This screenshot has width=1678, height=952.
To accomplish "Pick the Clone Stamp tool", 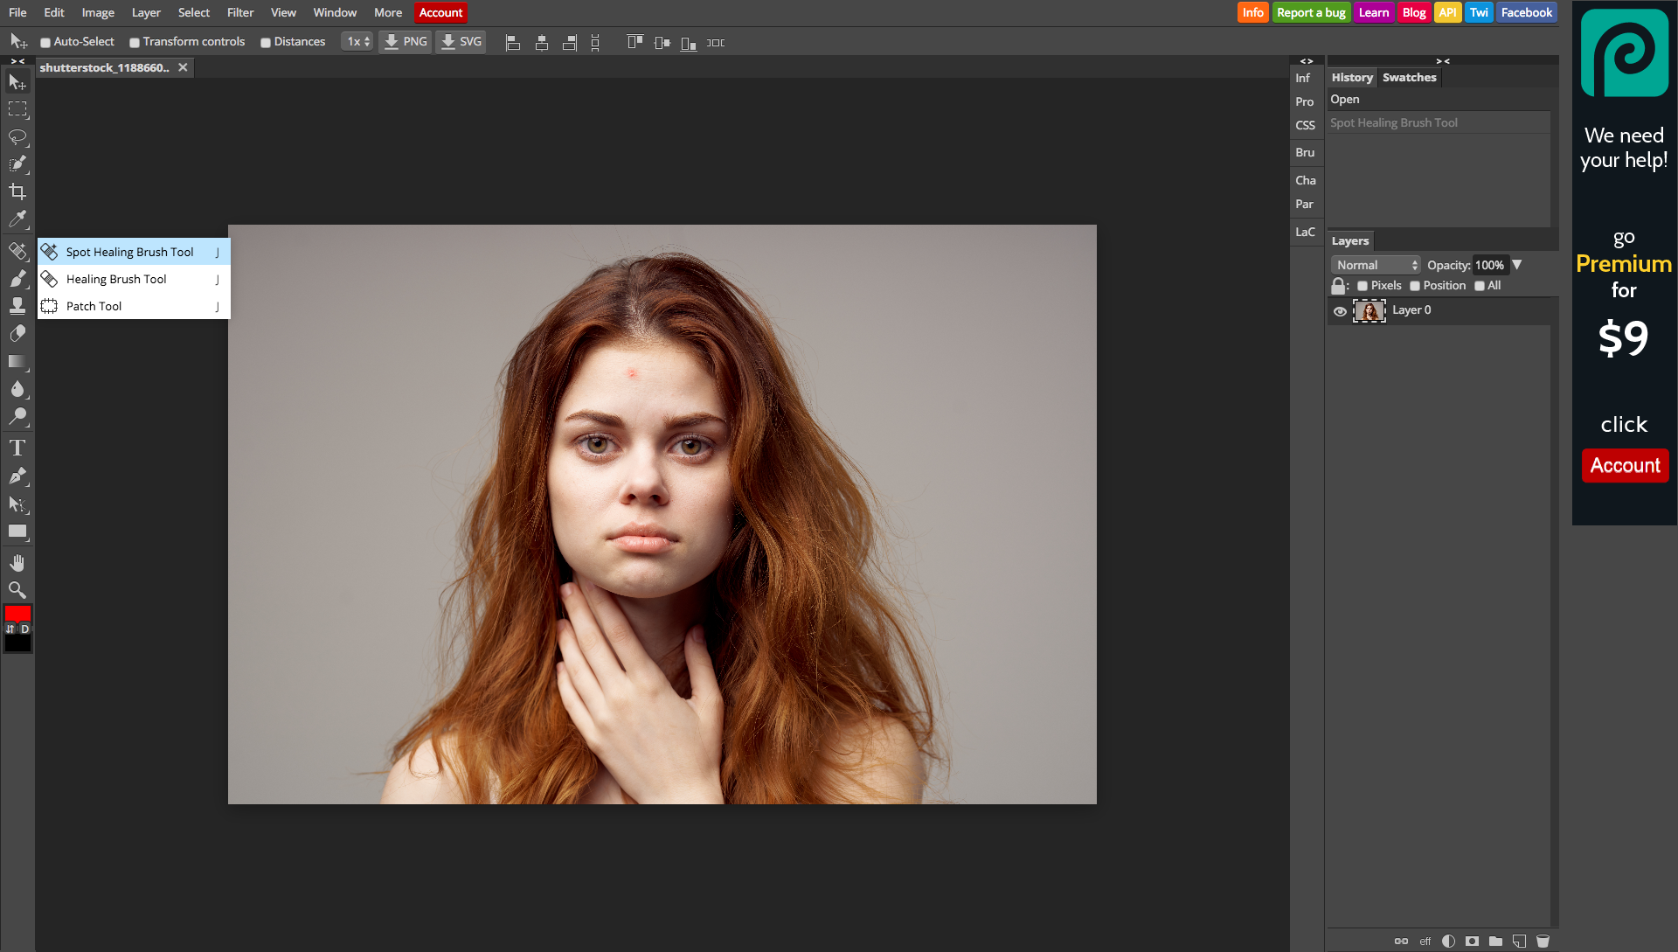I will click(17, 306).
